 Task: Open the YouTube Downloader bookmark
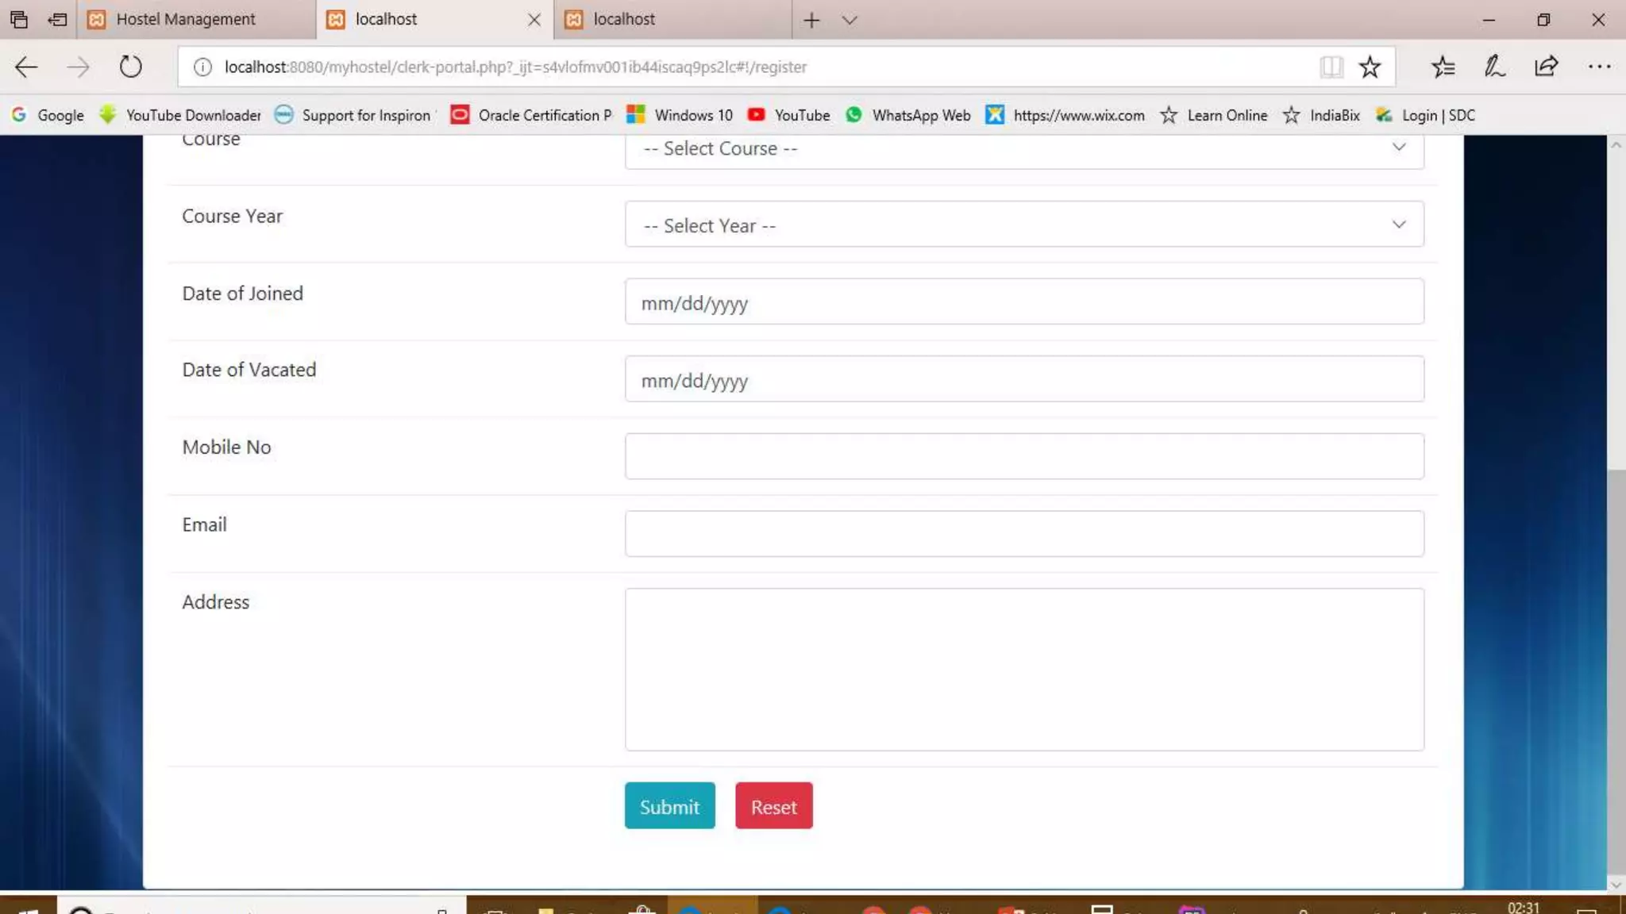tap(180, 115)
